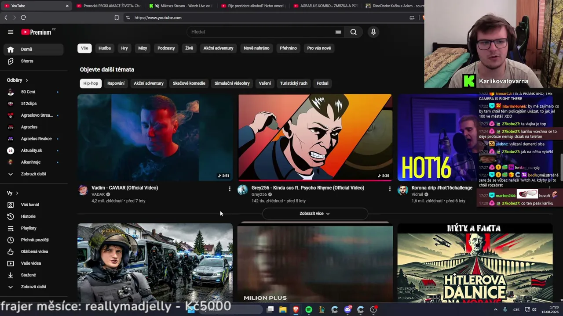The height and width of the screenshot is (316, 563).
Task: Choose the Turistický ruch topic chip
Action: point(293,83)
